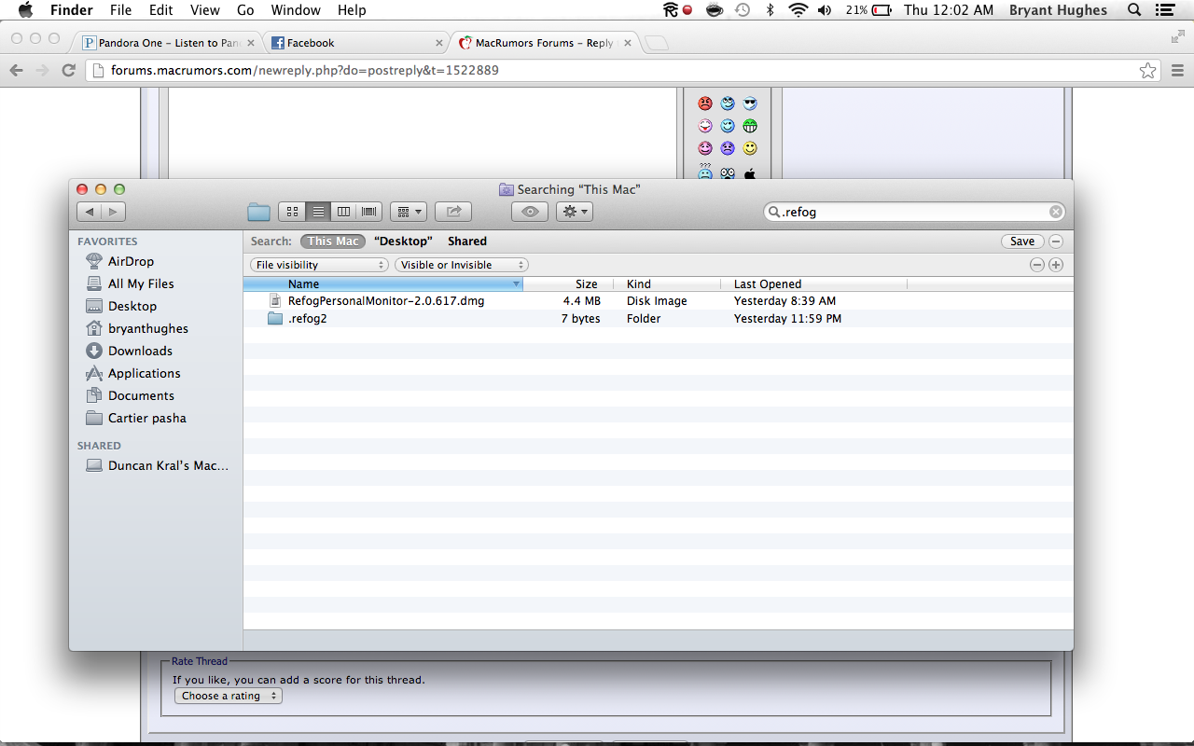Open the Action gear menu

coord(575,212)
